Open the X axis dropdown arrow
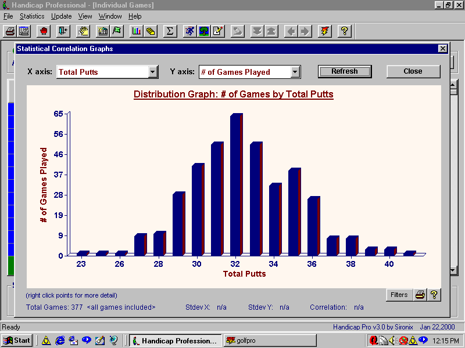 point(153,72)
